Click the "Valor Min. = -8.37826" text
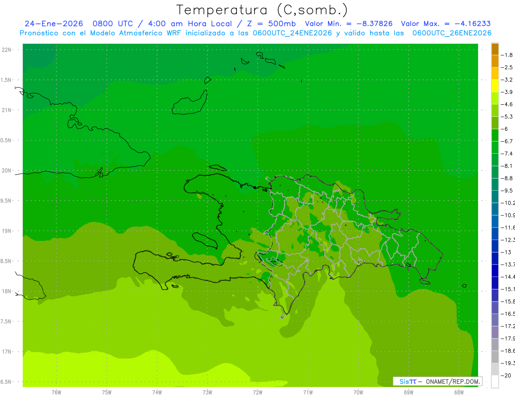Image resolution: width=515 pixels, height=398 pixels. [348, 24]
